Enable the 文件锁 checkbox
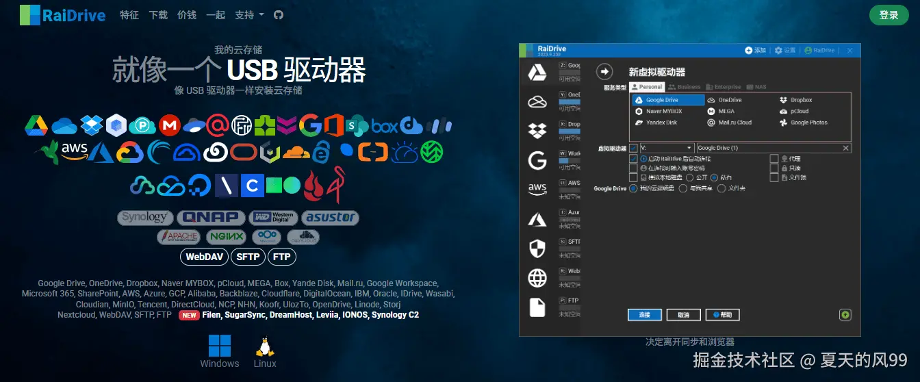The width and height of the screenshot is (920, 382). click(774, 177)
